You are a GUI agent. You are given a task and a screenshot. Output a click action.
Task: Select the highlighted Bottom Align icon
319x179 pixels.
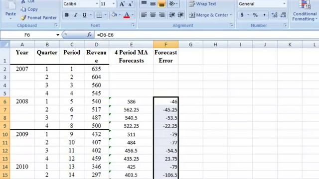(161, 4)
